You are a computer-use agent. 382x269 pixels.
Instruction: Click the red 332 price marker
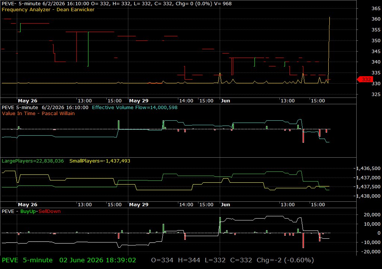click(x=365, y=79)
